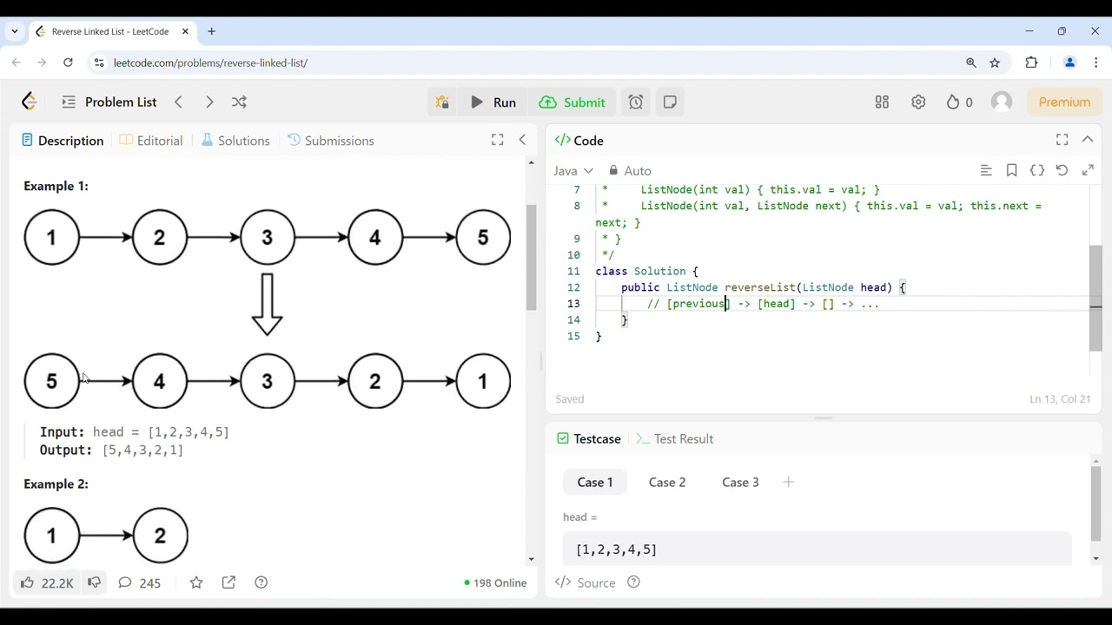Click the curly braces code icon

[x=1037, y=171]
